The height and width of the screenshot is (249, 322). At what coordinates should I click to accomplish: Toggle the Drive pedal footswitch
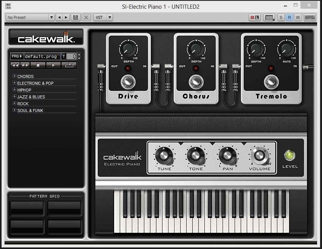pos(128,82)
